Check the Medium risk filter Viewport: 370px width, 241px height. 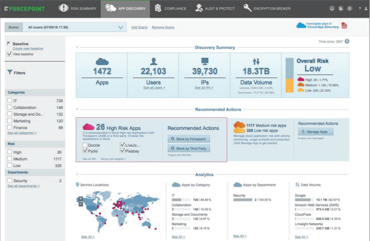10,159
